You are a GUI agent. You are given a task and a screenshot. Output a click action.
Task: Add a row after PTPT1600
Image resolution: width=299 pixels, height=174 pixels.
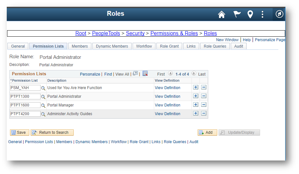click(196, 105)
